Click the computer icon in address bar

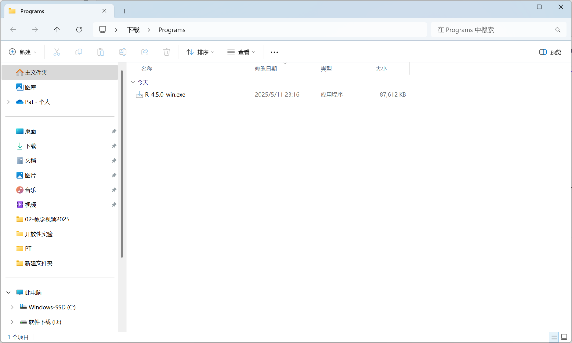(103, 30)
